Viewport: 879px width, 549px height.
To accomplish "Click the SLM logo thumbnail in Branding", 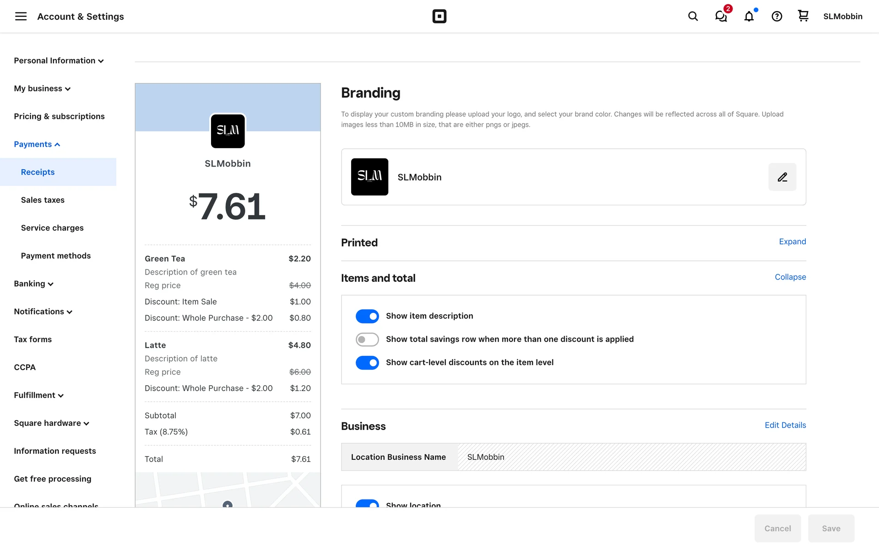I will point(369,177).
